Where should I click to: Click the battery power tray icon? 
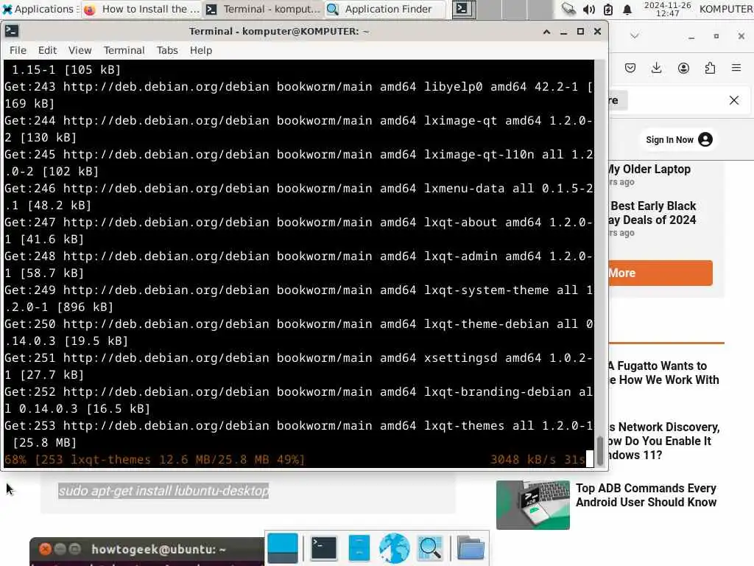[607, 9]
